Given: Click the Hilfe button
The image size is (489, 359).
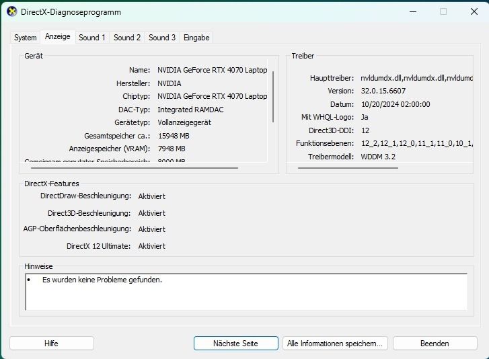Looking at the screenshot, I should click(52, 344).
